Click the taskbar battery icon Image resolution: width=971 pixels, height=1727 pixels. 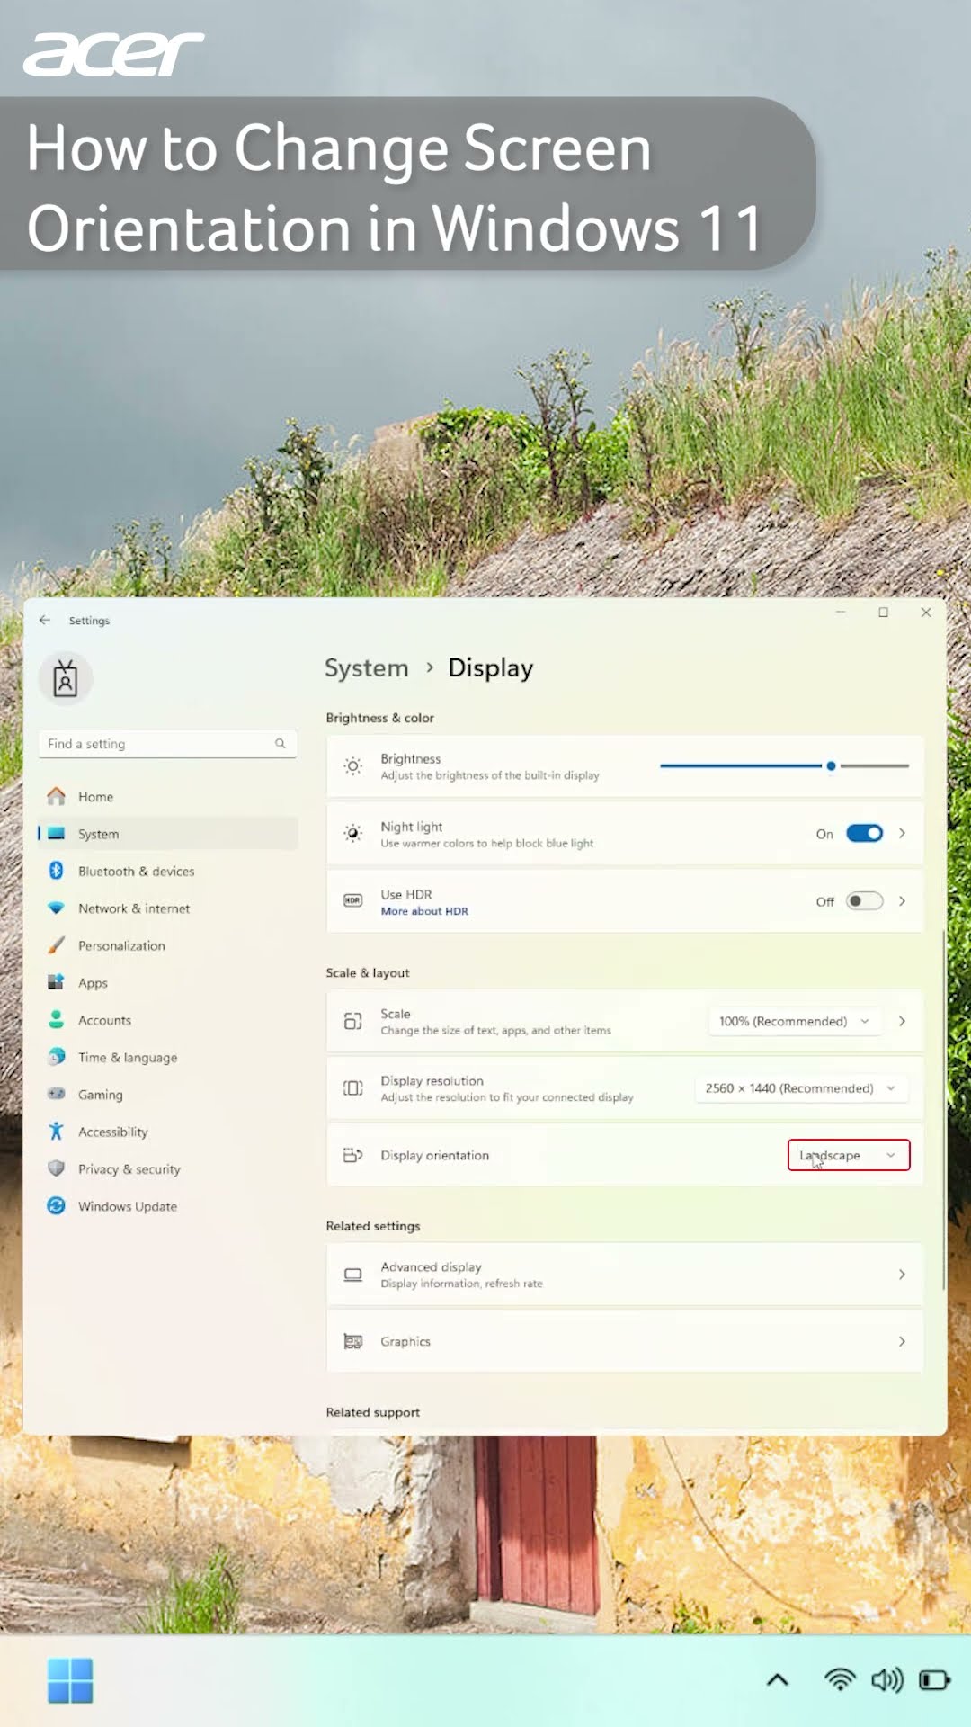pyautogui.click(x=935, y=1680)
